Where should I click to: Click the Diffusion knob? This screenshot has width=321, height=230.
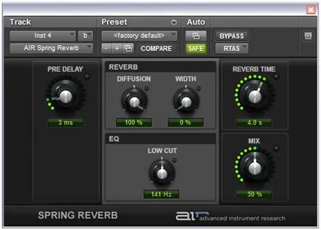pyautogui.click(x=134, y=101)
